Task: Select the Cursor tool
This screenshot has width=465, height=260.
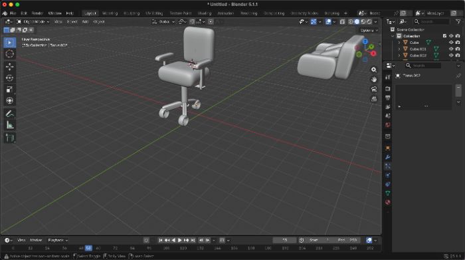Action: 9,54
